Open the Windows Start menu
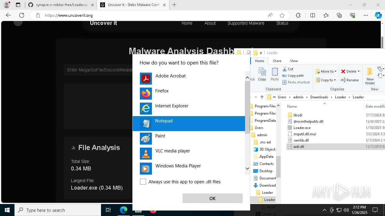This screenshot has height=216, width=385. [7, 210]
